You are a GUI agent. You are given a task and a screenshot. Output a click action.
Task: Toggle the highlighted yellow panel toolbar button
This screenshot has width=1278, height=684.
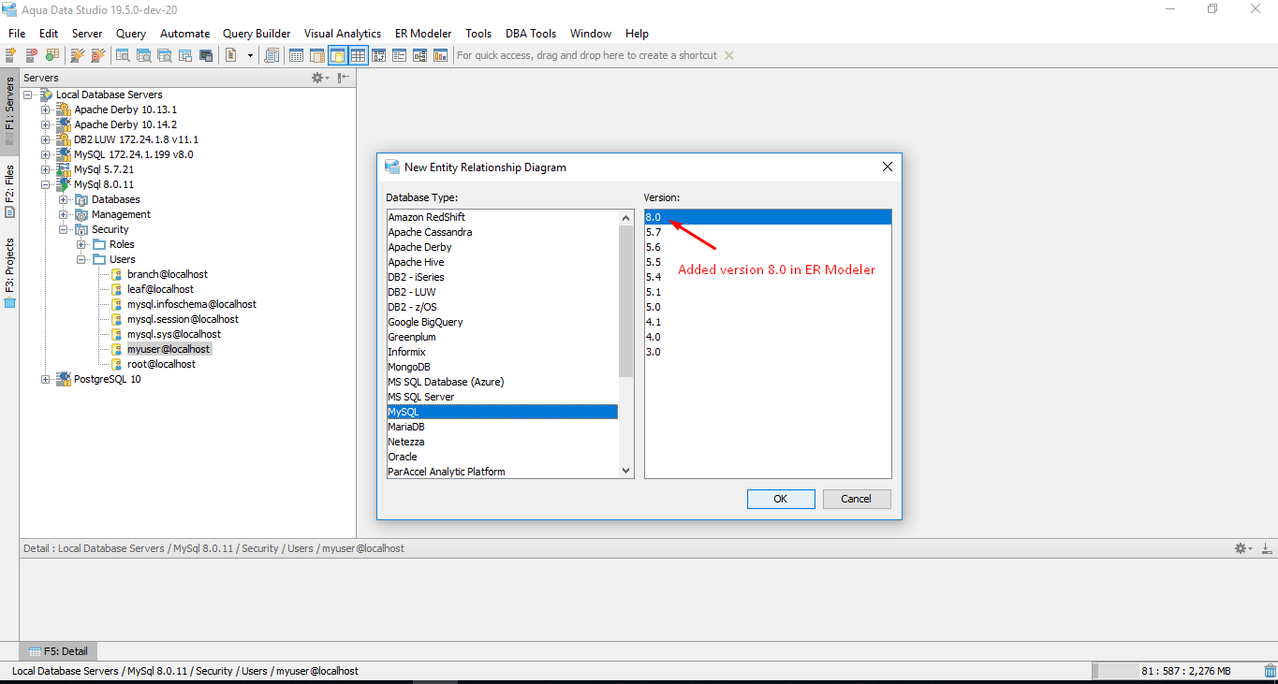pyautogui.click(x=337, y=55)
